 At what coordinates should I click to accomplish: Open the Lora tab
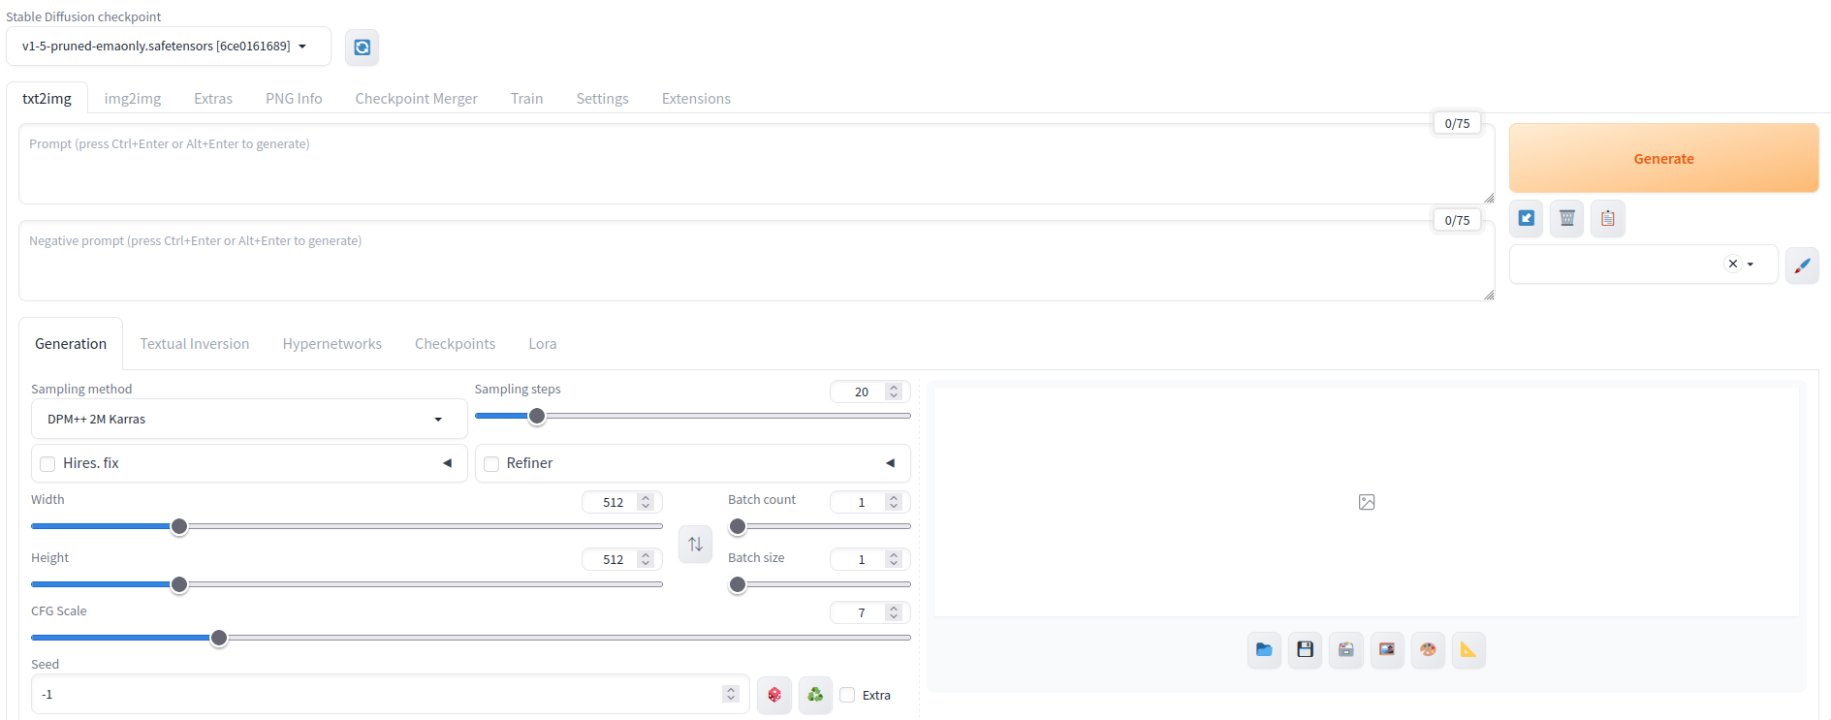click(542, 344)
